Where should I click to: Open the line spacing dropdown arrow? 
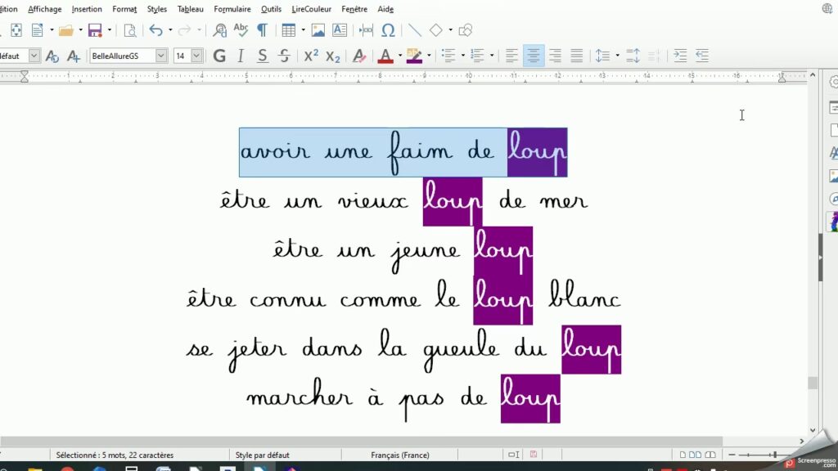(x=617, y=56)
